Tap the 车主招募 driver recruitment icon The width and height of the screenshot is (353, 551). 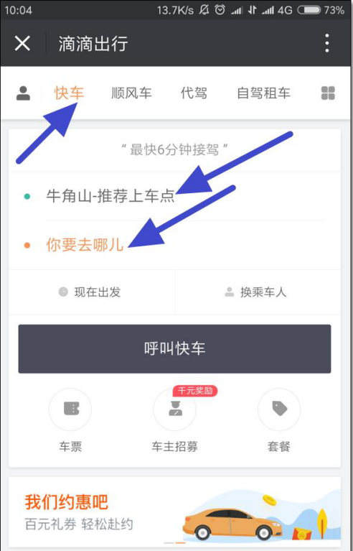(174, 409)
